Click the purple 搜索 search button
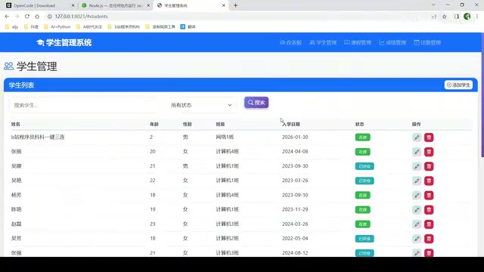Screen dimensions: 484x272 pyautogui.click(x=256, y=103)
